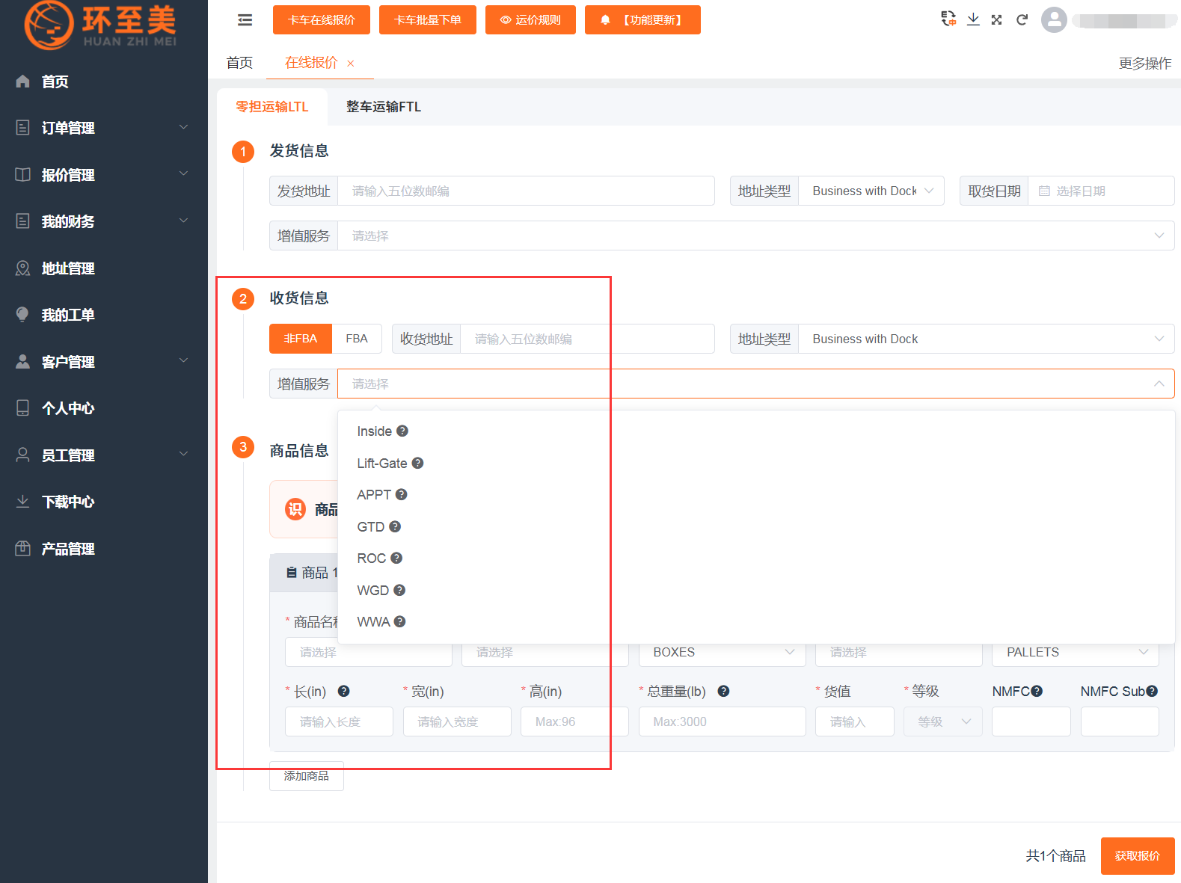
Task: Click help icon next to NMFC Sub label
Action: pyautogui.click(x=1152, y=691)
